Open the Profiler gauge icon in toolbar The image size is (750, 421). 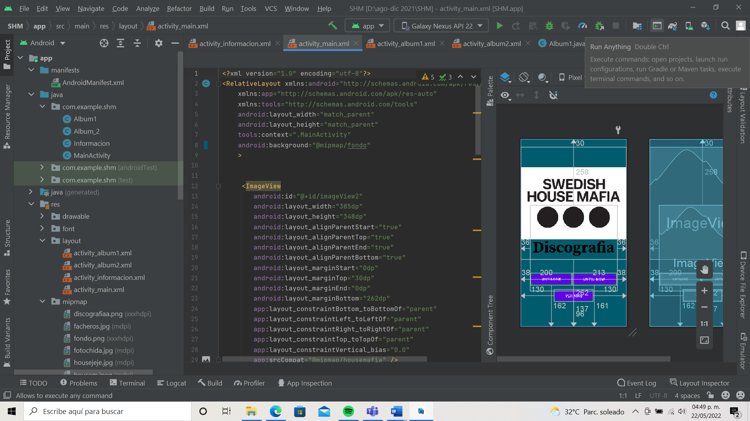pyautogui.click(x=582, y=26)
